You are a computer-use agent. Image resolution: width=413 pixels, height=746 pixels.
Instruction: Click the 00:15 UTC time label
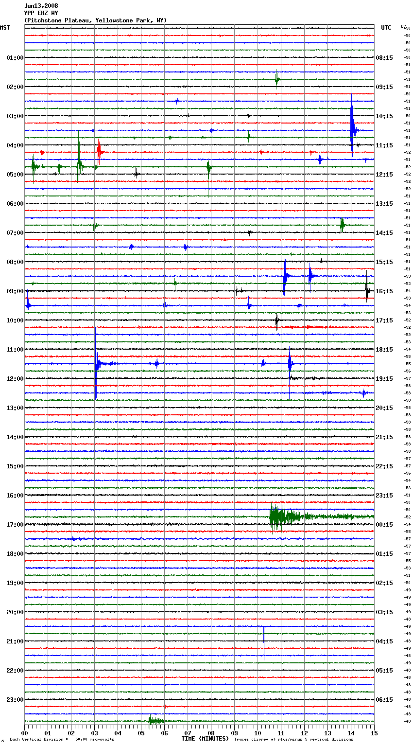(x=384, y=525)
